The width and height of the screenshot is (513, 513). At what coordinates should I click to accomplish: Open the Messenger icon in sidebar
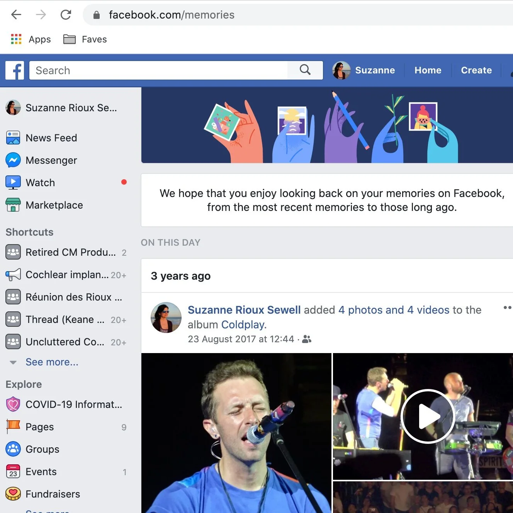(13, 160)
